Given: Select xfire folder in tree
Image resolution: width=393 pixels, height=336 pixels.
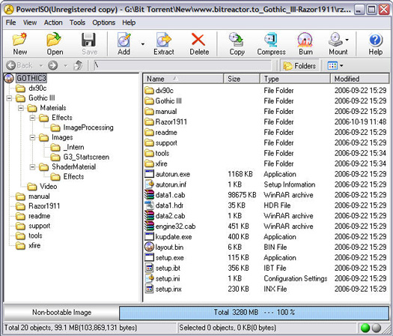Looking at the screenshot, I should point(34,245).
